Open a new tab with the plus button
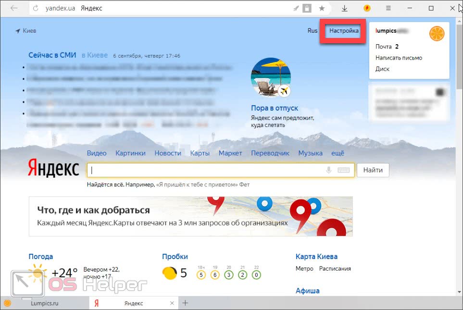The image size is (463, 310). coord(186,303)
